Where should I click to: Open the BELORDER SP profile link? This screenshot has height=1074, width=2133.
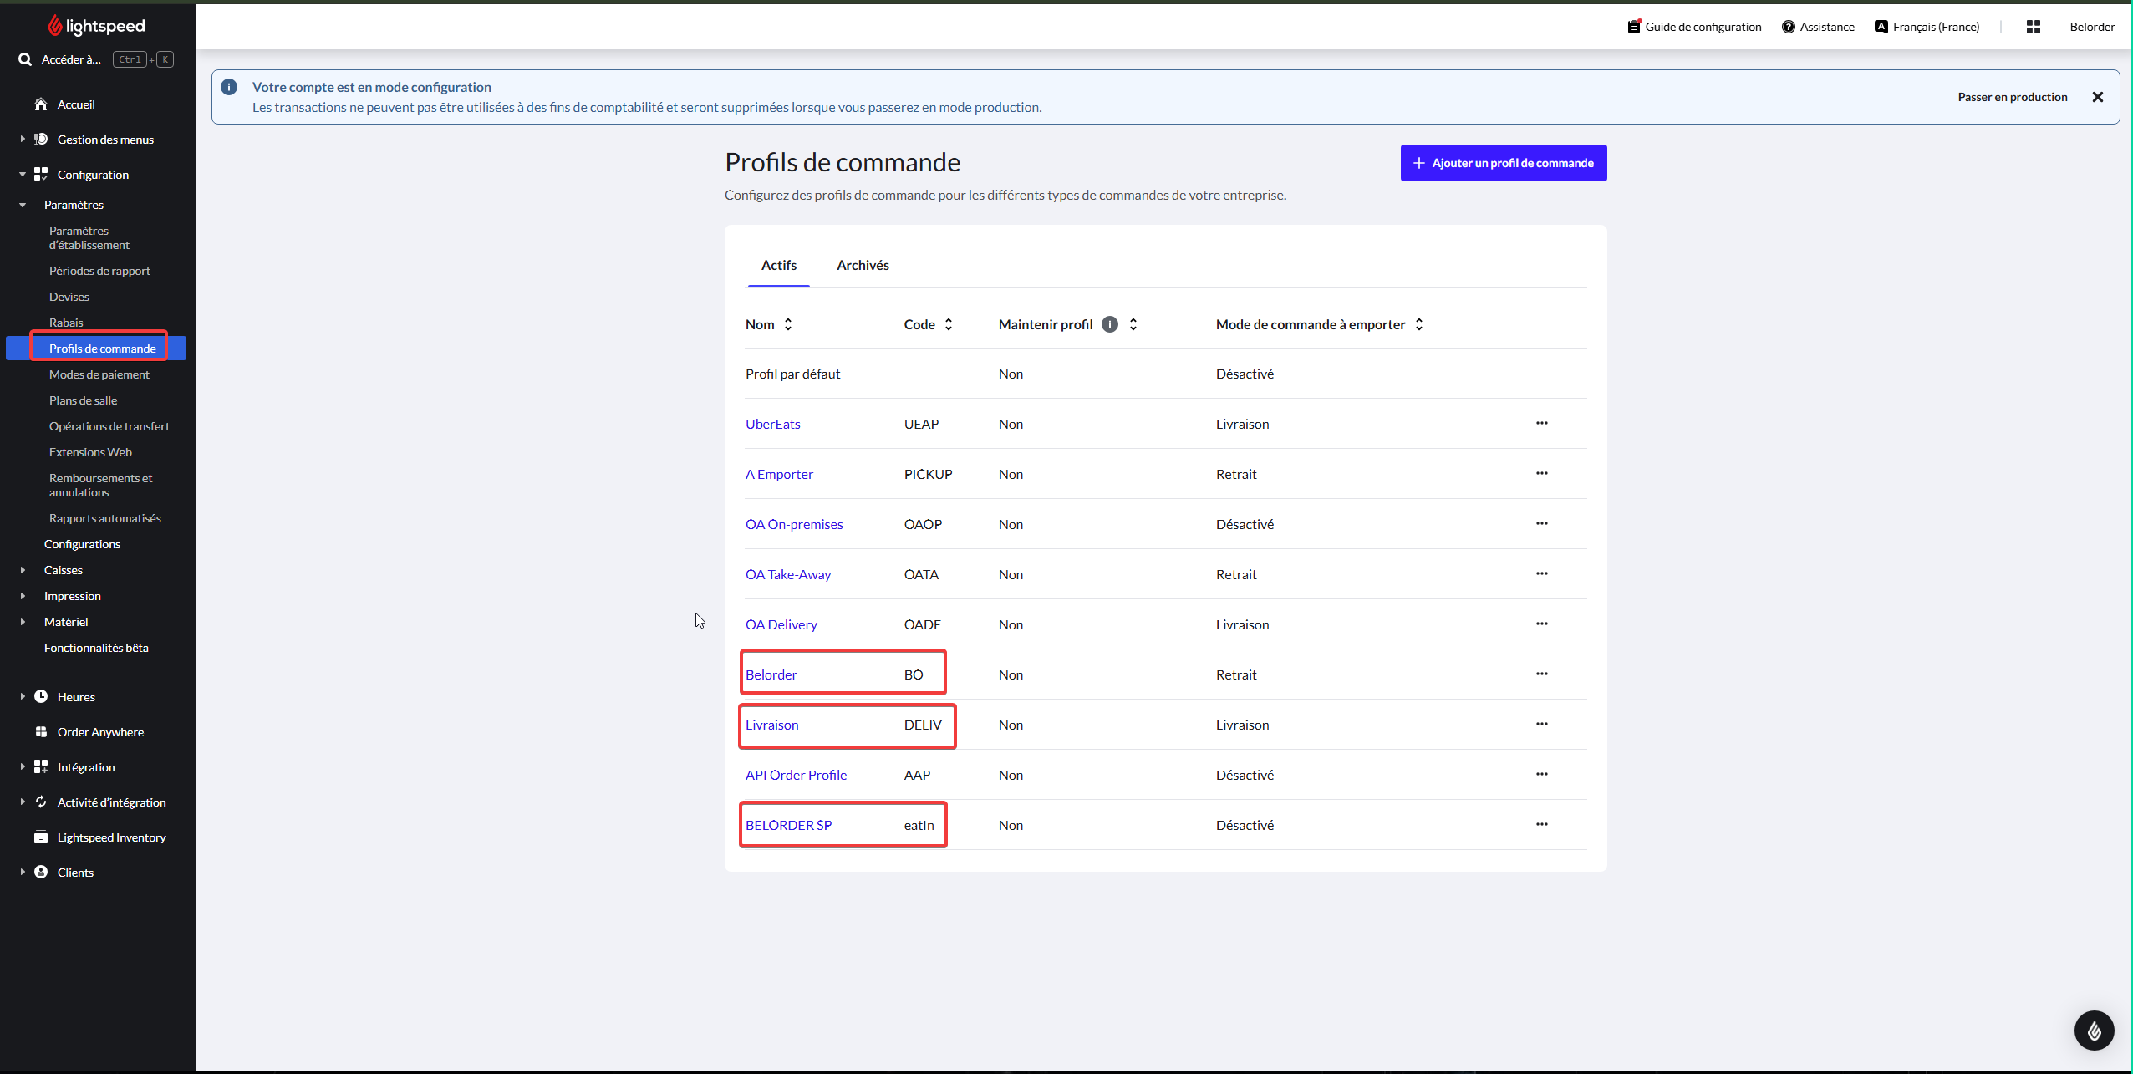tap(788, 825)
